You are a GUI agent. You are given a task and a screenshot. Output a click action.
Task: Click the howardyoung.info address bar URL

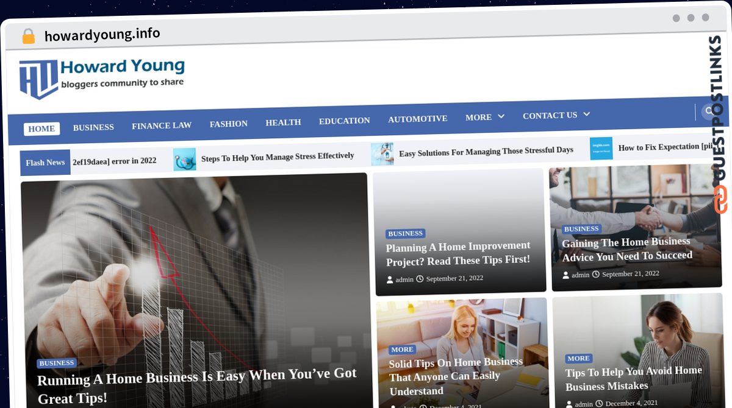(102, 35)
